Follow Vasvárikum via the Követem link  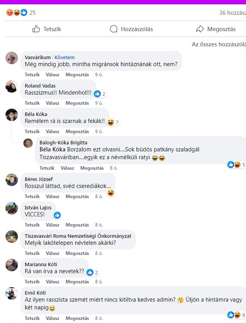point(65,57)
